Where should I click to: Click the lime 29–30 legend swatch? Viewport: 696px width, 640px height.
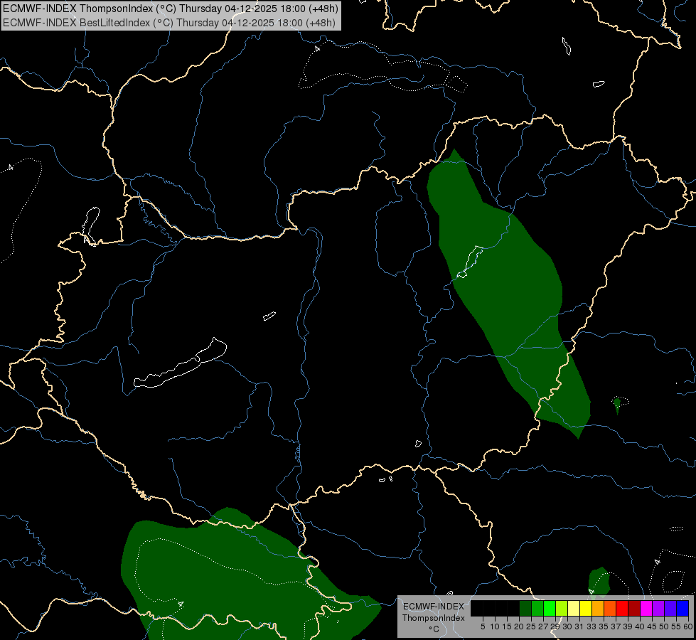click(562, 608)
